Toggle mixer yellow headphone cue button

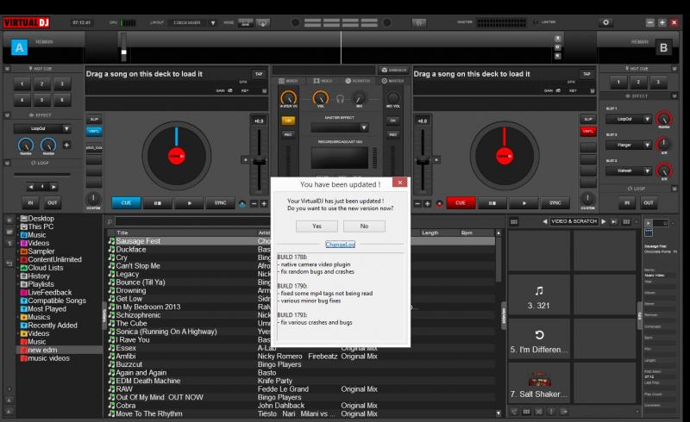288,121
